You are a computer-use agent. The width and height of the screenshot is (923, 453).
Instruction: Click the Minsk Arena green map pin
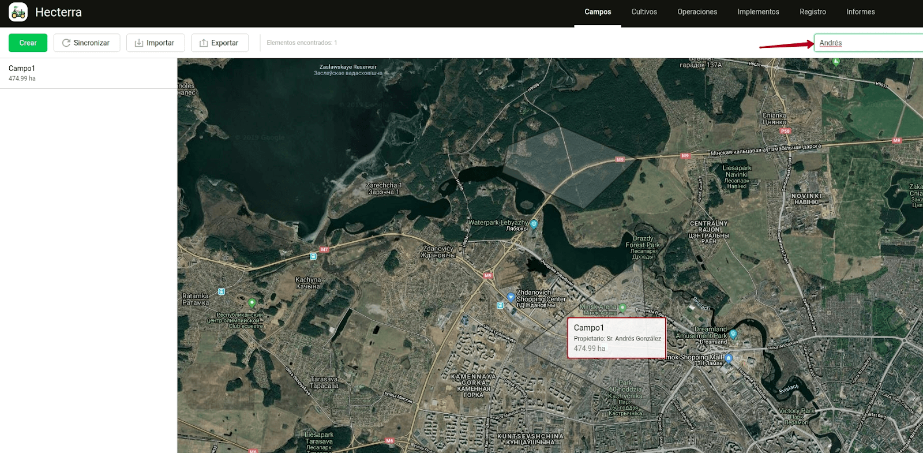622,308
